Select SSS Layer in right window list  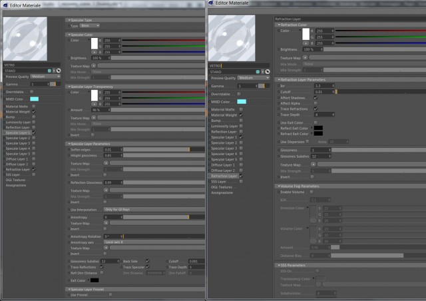pyautogui.click(x=218, y=181)
